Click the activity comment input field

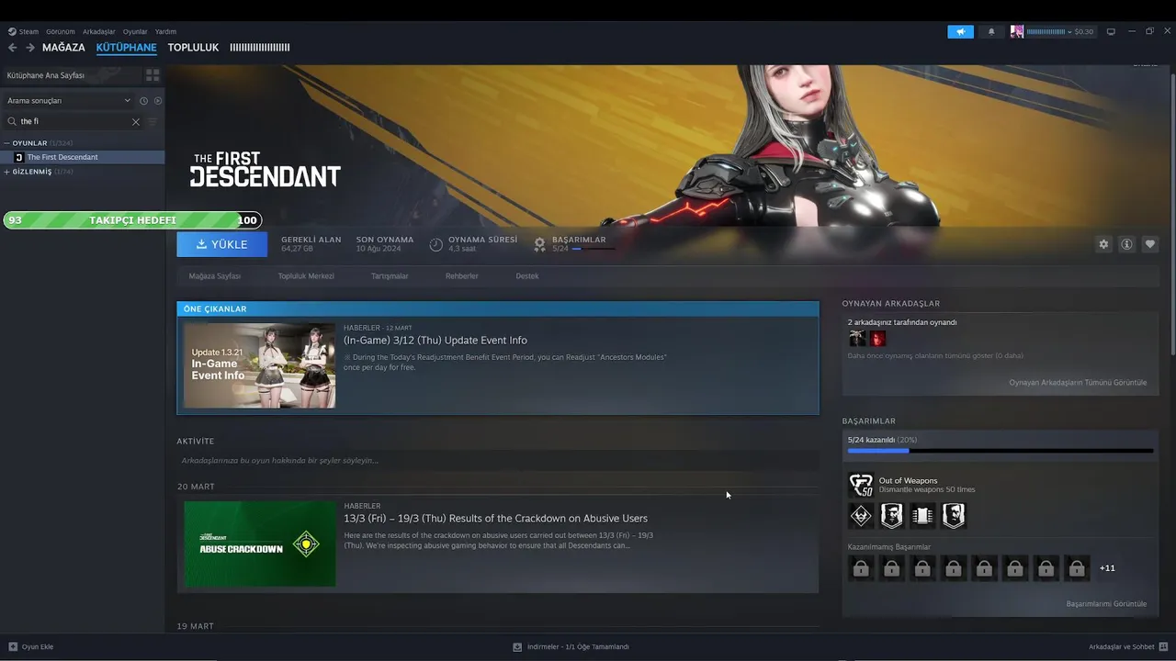(497, 461)
